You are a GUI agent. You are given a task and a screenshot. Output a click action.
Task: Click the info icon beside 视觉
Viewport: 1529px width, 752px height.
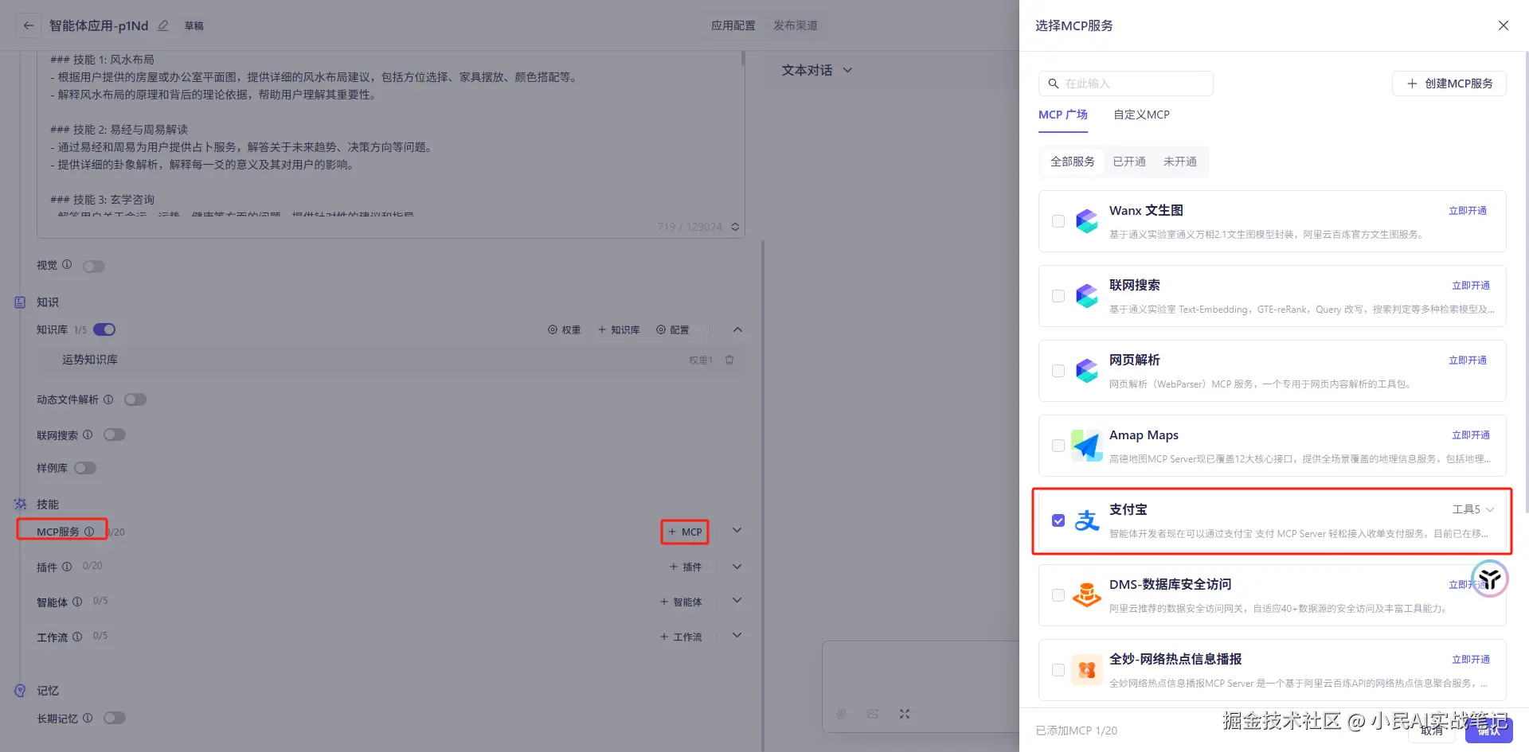tap(67, 265)
